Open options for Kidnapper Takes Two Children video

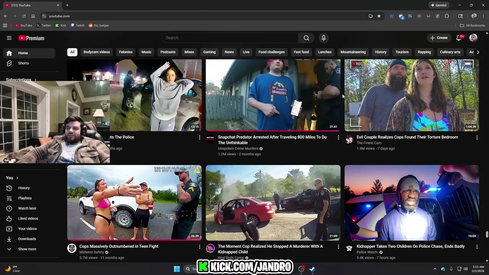tap(477, 247)
